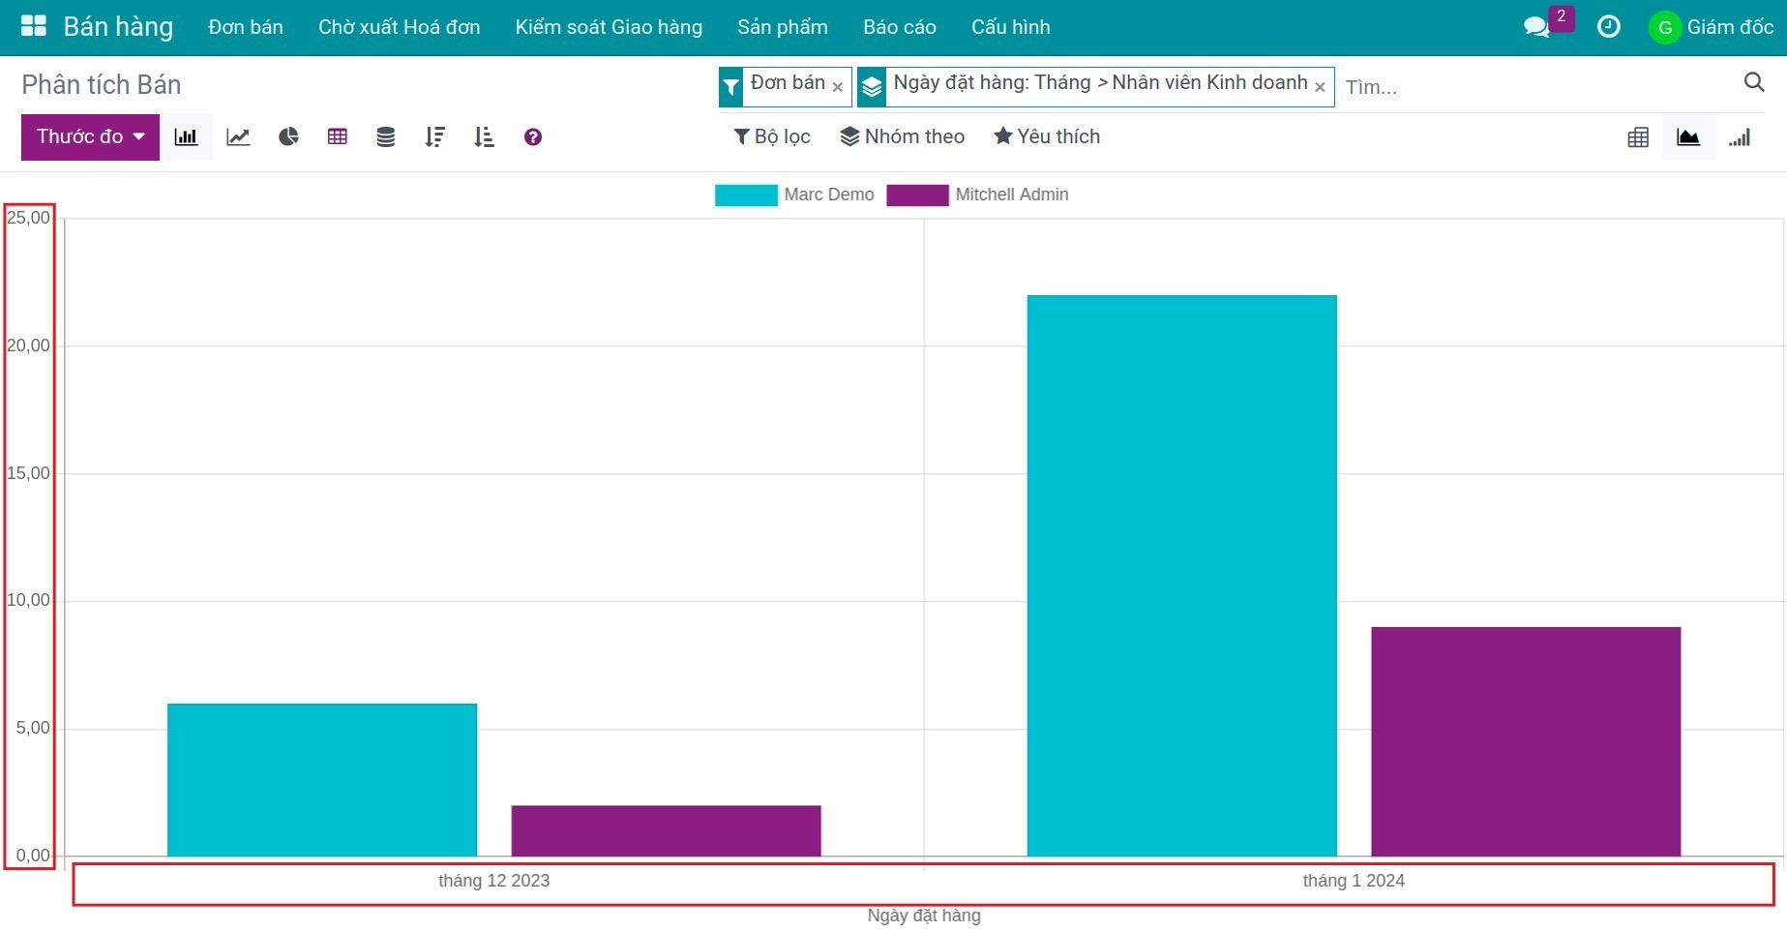Expand the Nhóm theo grouping menu
The height and width of the screenshot is (932, 1787).
click(902, 136)
